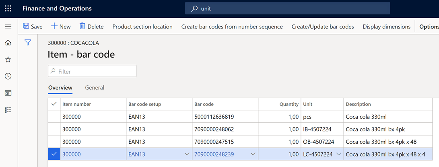Open Favorites star in sidebar
The height and width of the screenshot is (167, 439).
pyautogui.click(x=8, y=60)
